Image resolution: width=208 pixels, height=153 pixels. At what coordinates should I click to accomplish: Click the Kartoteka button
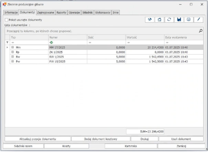pyautogui.click(x=131, y=146)
